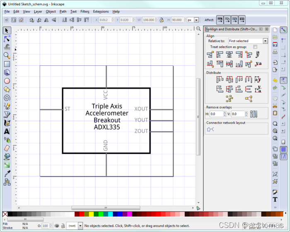290x232 pixels.
Task: Select the Selector arrow tool
Action: 7,31
